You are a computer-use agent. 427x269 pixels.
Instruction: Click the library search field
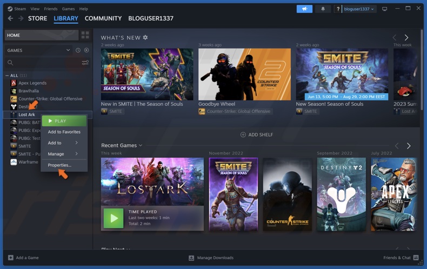click(x=44, y=63)
